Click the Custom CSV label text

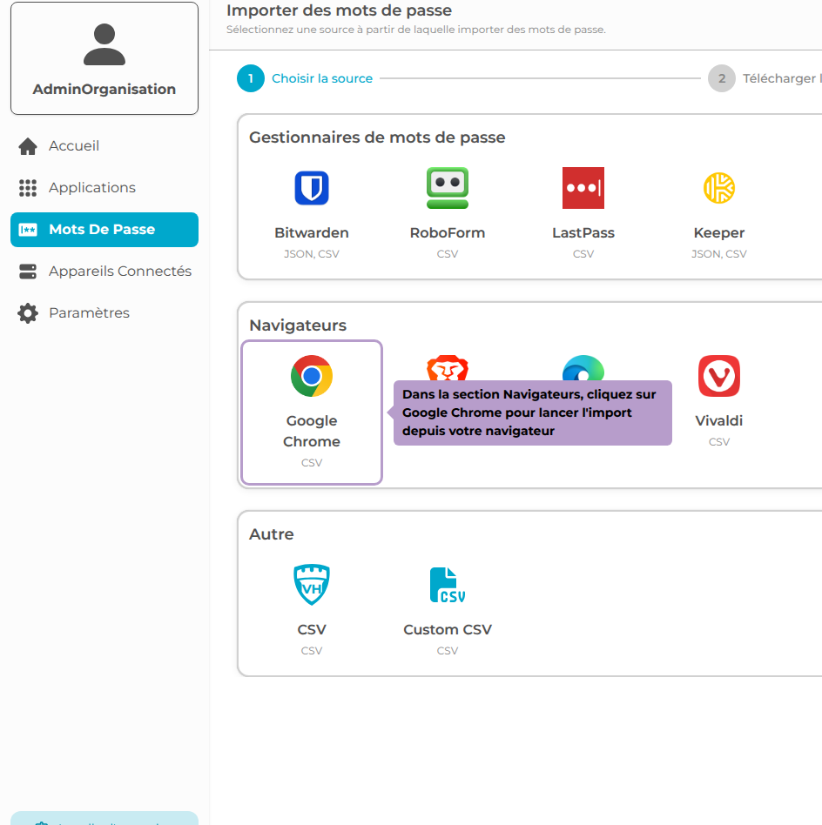(447, 629)
